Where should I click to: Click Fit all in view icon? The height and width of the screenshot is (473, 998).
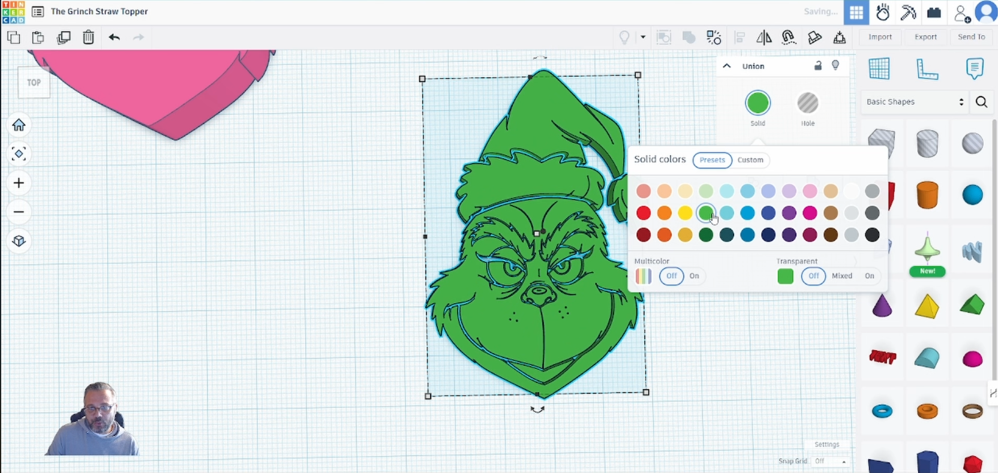click(19, 154)
